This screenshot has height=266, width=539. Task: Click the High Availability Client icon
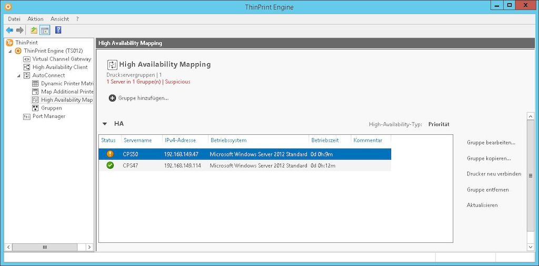tap(27, 67)
